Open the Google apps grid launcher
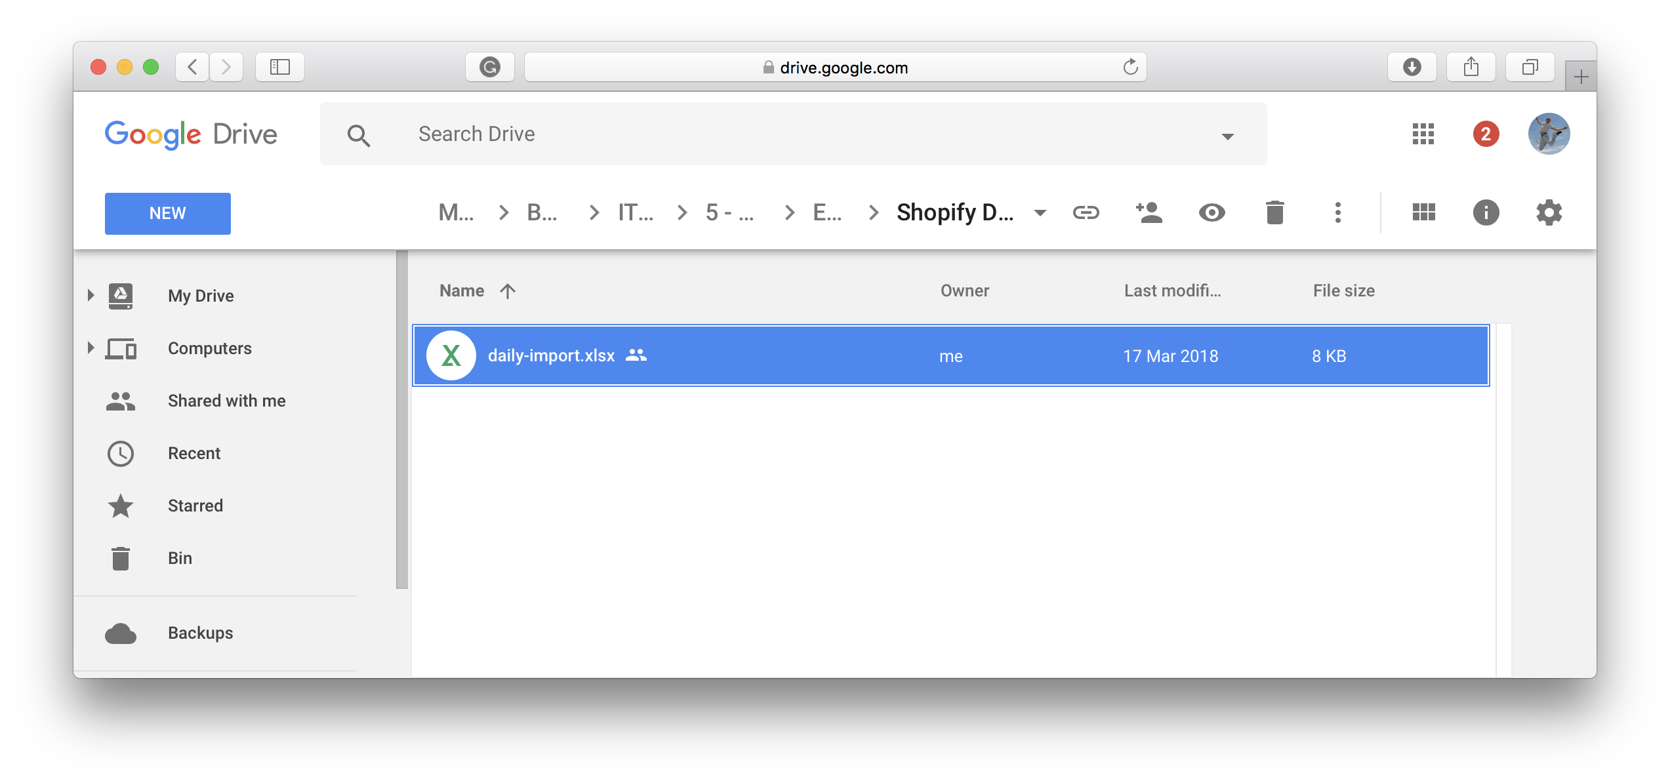The height and width of the screenshot is (783, 1670). (x=1423, y=134)
